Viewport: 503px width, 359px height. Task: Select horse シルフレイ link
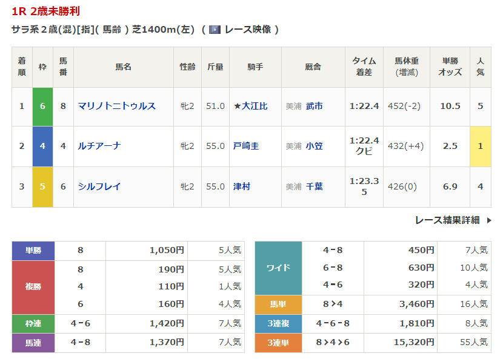pyautogui.click(x=99, y=186)
